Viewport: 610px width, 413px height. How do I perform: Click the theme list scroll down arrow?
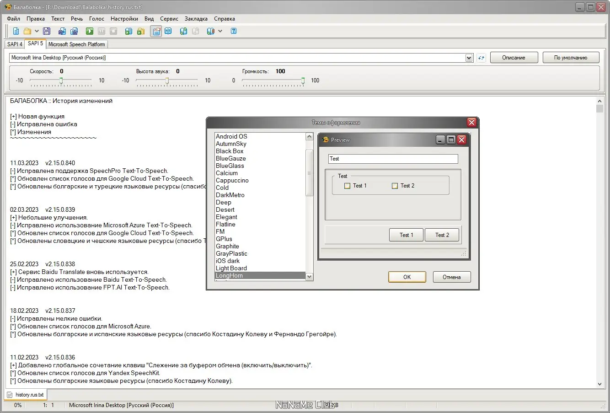(x=310, y=277)
